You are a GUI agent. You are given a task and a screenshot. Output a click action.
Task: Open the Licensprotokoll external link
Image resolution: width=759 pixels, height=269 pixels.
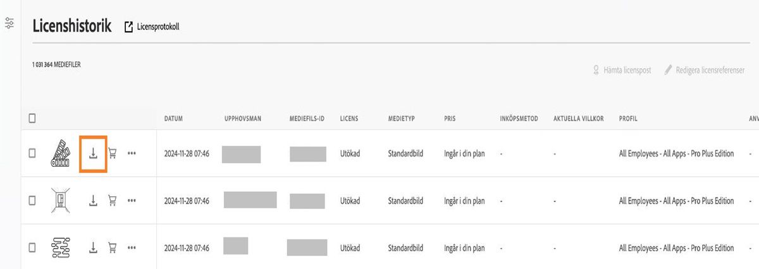[152, 27]
